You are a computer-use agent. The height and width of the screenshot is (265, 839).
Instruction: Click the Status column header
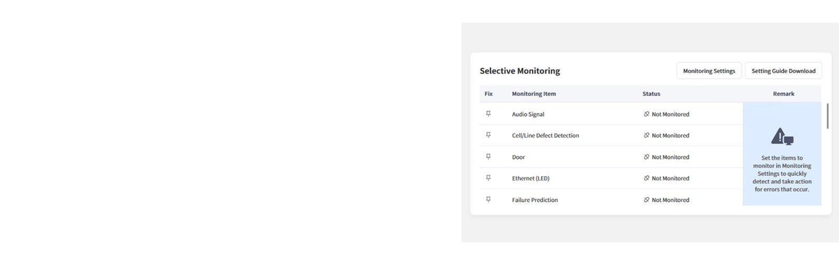coord(651,94)
